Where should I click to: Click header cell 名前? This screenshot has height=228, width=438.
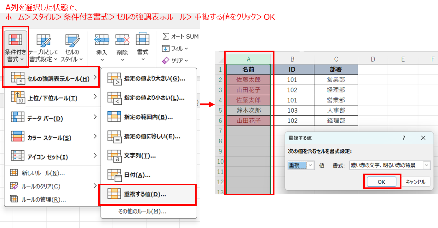tap(249, 70)
